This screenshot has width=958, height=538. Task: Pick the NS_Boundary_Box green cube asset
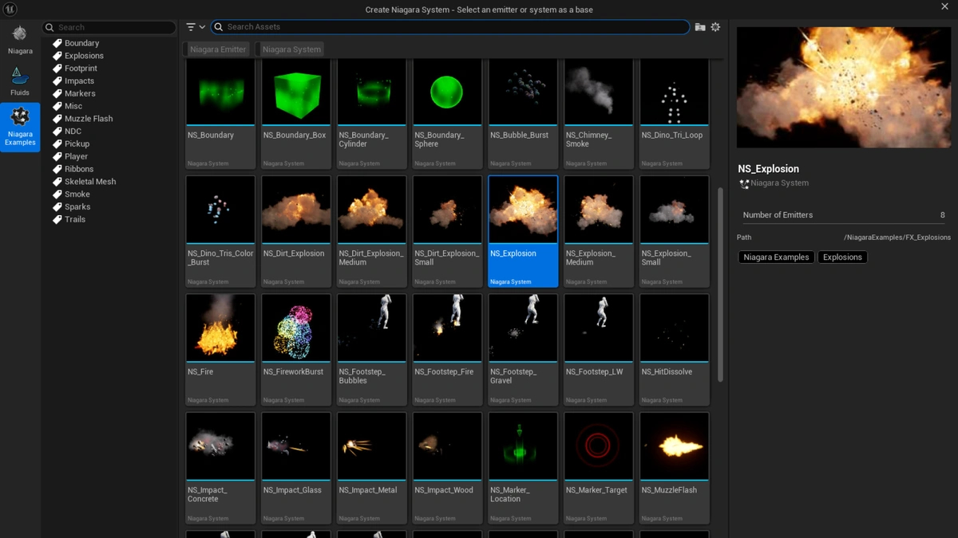(x=296, y=92)
